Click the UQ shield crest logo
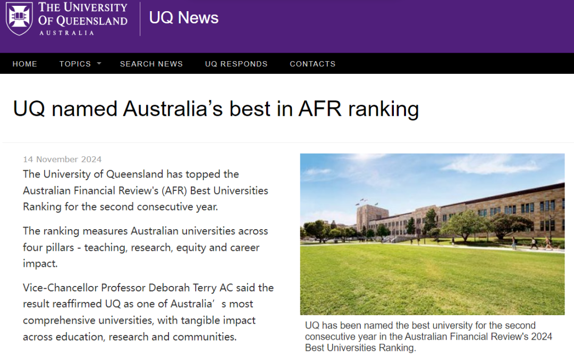The height and width of the screenshot is (354, 574). [x=19, y=19]
